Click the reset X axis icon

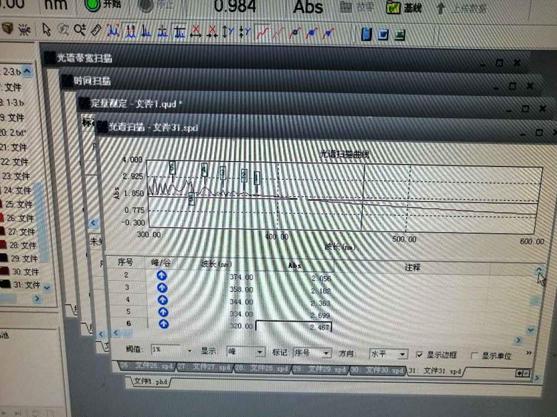pyautogui.click(x=196, y=32)
